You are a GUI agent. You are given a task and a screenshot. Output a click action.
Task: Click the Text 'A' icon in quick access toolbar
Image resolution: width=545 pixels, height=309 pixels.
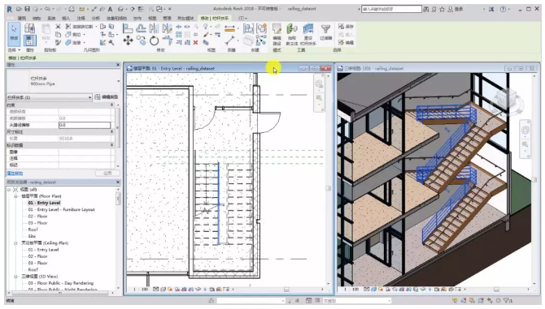[110, 9]
